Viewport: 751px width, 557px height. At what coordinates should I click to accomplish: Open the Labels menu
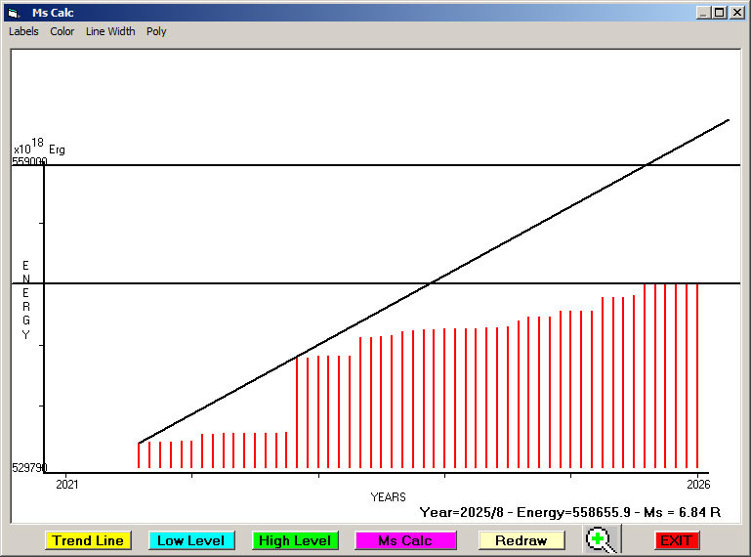click(23, 31)
